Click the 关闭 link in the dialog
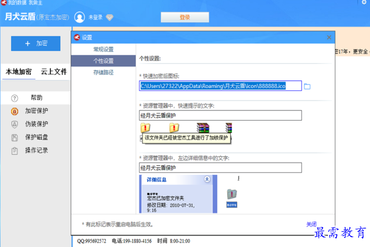Viewport: 370px width, 247px height. (311, 224)
